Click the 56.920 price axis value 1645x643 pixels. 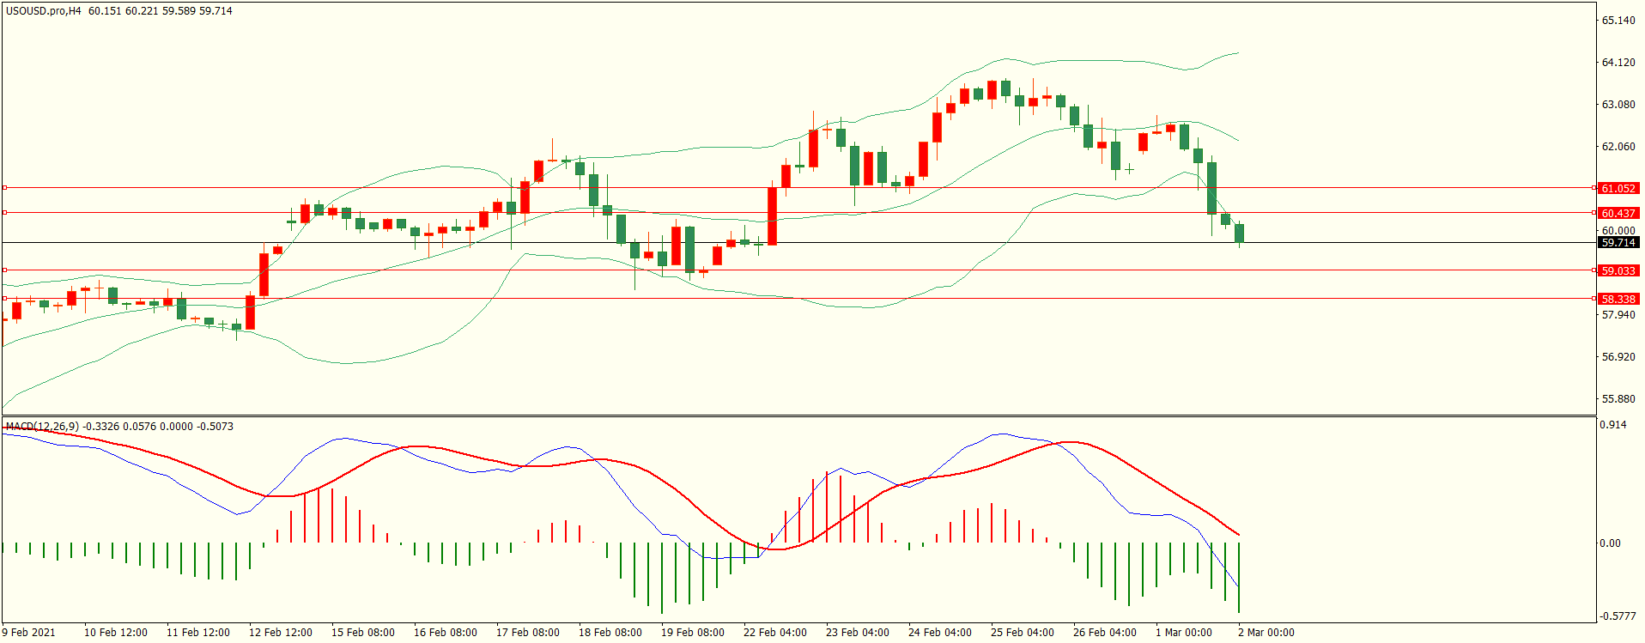[1618, 357]
